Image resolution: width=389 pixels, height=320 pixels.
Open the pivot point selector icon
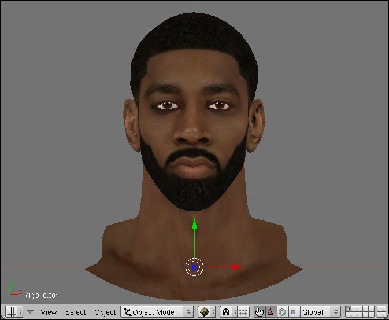(x=227, y=312)
